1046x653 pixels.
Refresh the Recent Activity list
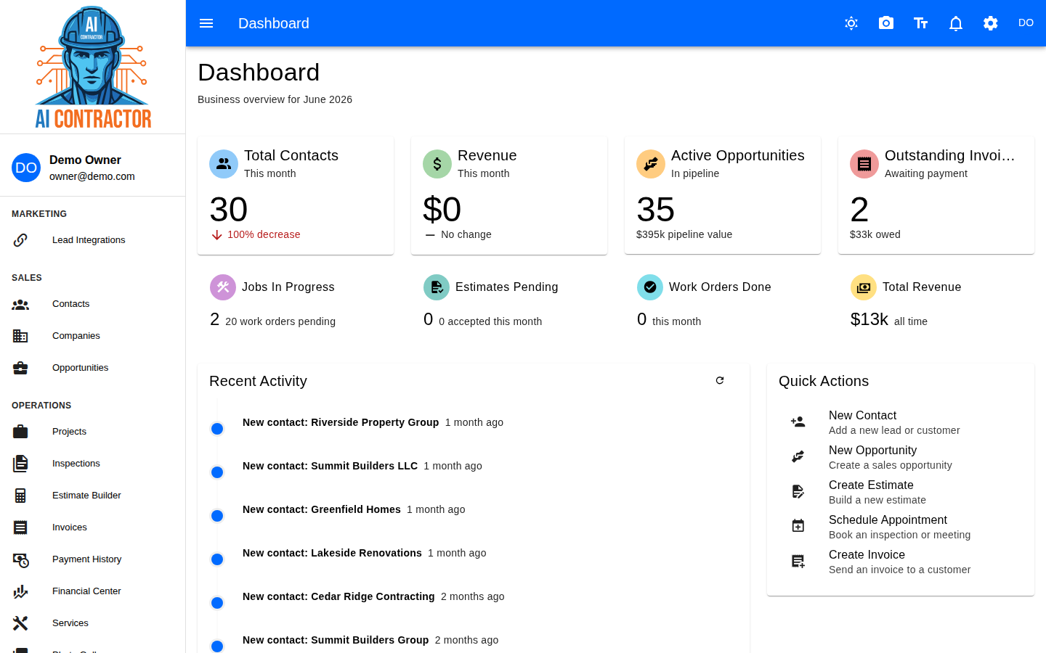click(x=720, y=380)
